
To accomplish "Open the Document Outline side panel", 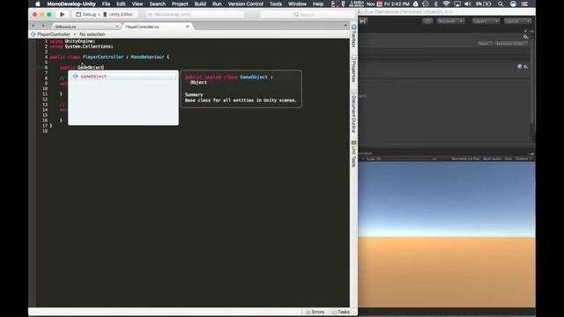I will [353, 112].
